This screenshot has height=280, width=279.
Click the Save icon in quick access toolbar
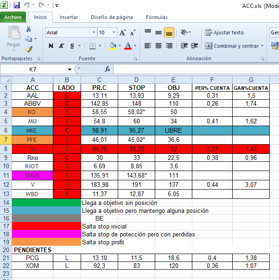(17, 6)
